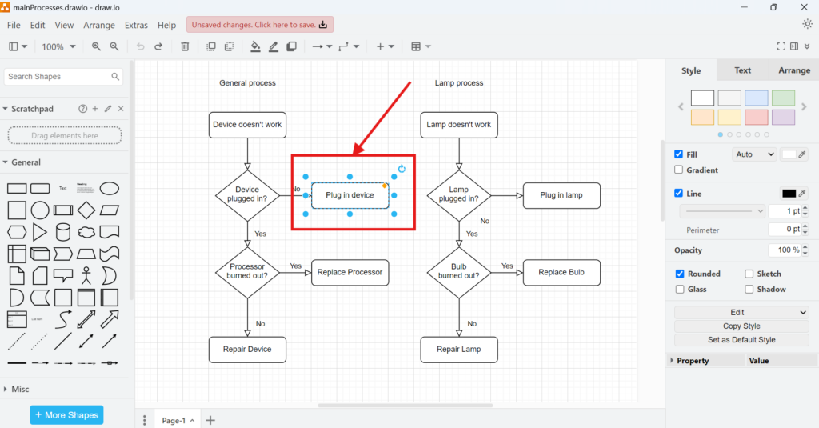Screen dimensions: 819x428
Task: Click the Zoom Out magnifier icon
Action: pyautogui.click(x=114, y=46)
